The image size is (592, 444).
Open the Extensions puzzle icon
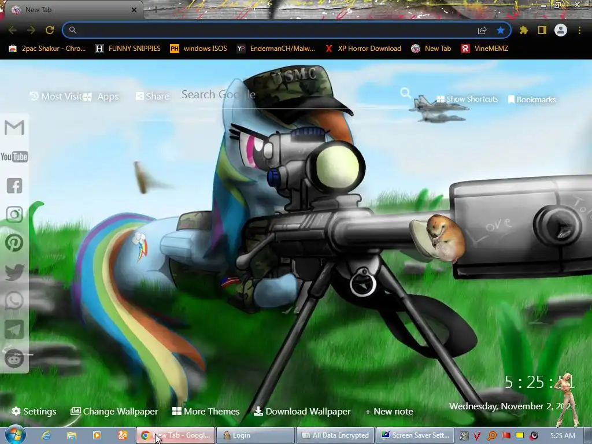coord(524,30)
